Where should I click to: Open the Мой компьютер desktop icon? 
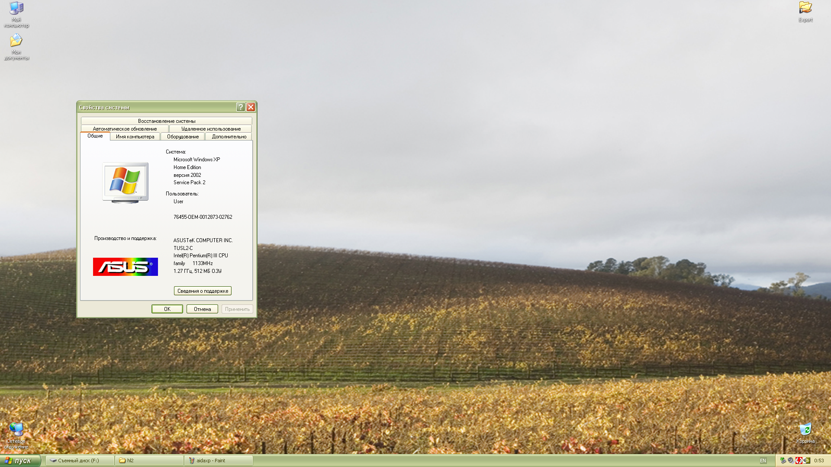point(16,14)
